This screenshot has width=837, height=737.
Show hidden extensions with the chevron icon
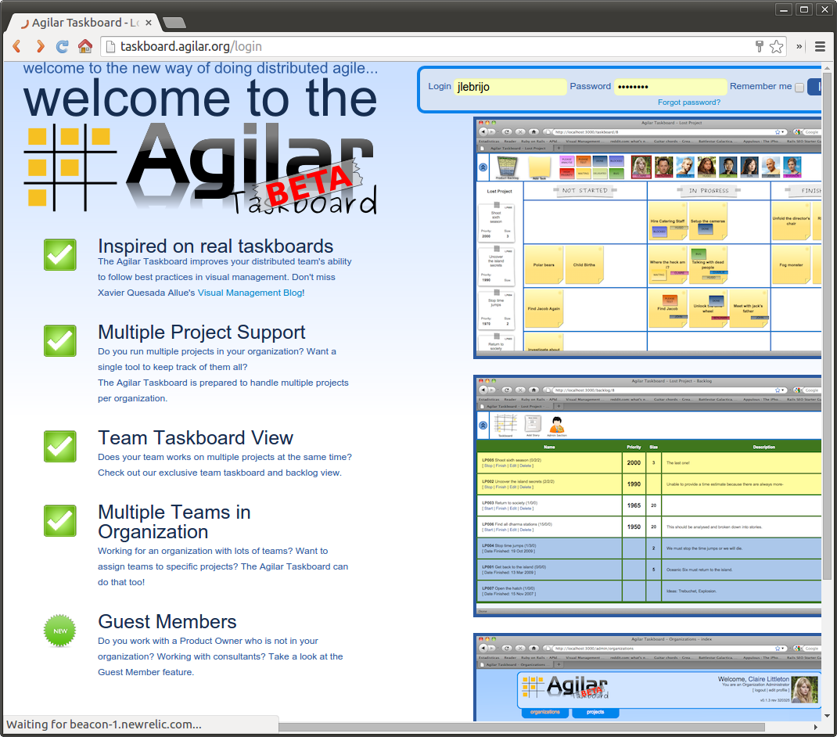(799, 46)
